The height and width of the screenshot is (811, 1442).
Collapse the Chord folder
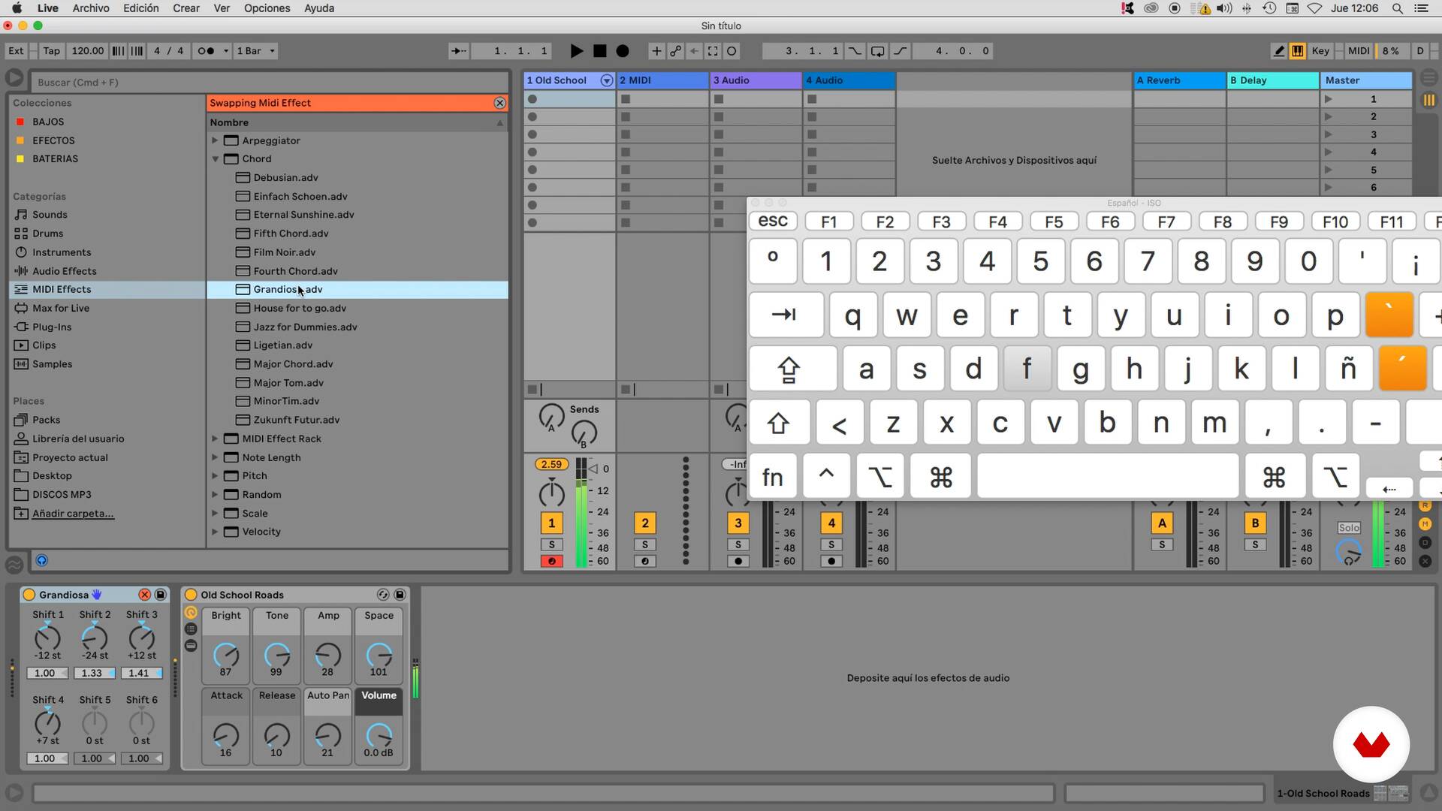(x=215, y=159)
